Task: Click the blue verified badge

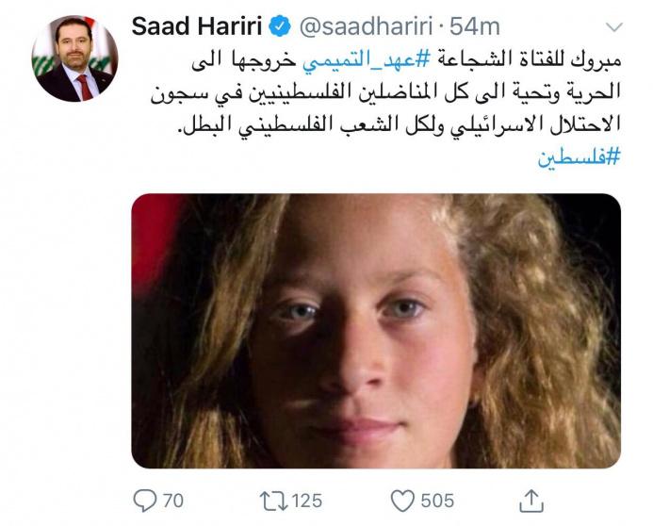Action: (280, 26)
